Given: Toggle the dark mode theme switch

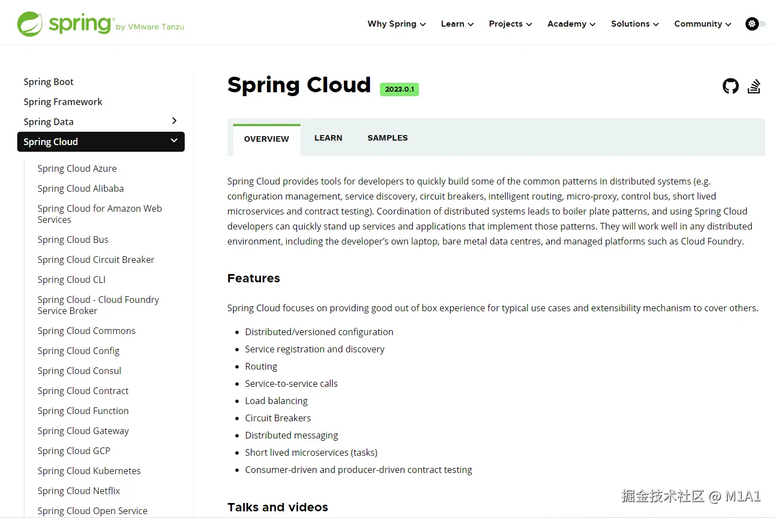Looking at the screenshot, I should click(x=756, y=24).
